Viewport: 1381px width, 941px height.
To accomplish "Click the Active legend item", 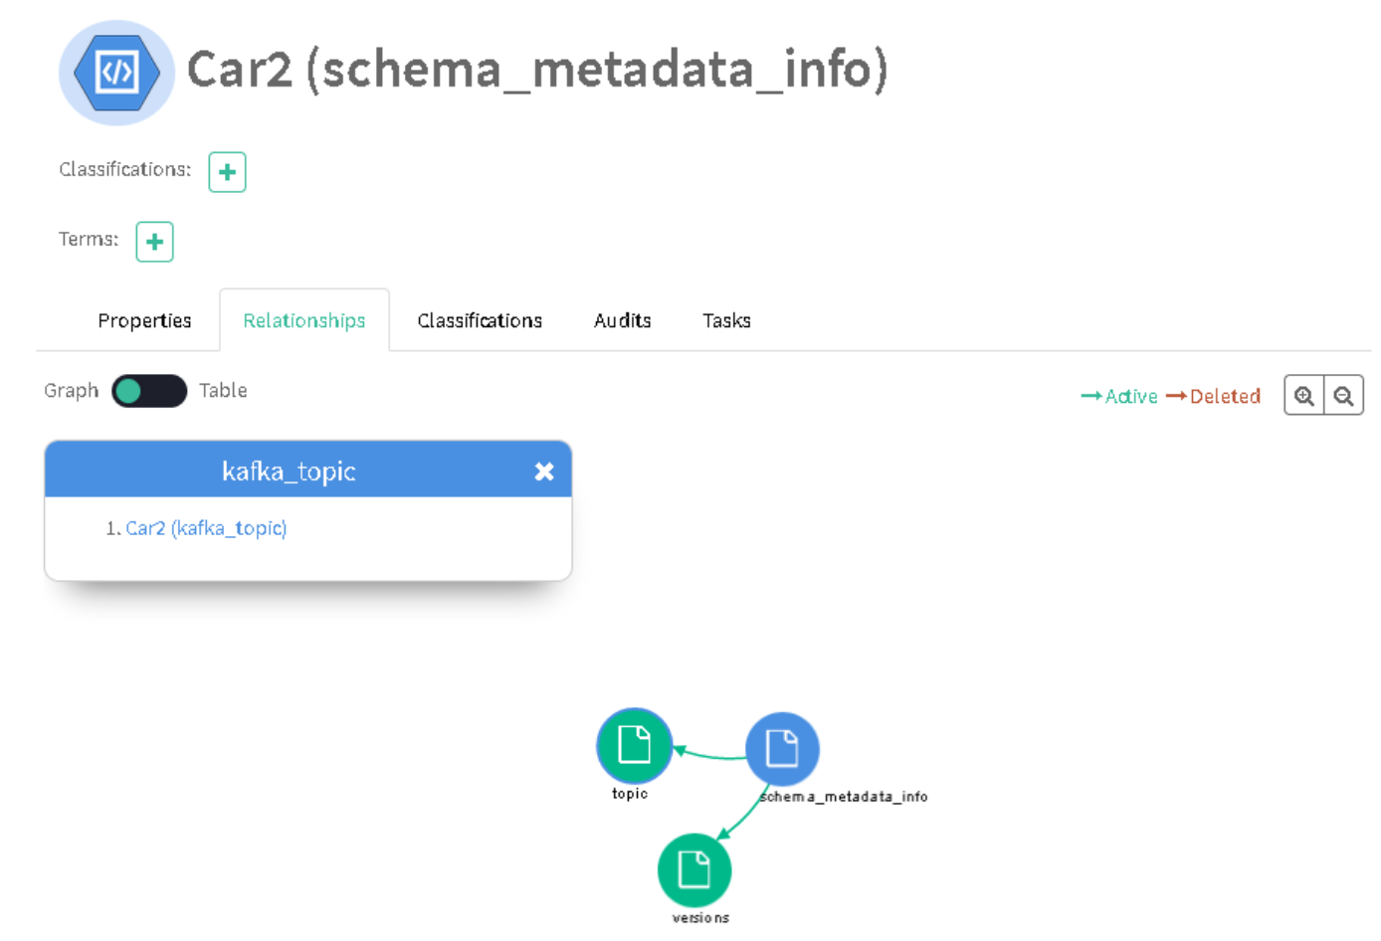I will click(x=1120, y=396).
